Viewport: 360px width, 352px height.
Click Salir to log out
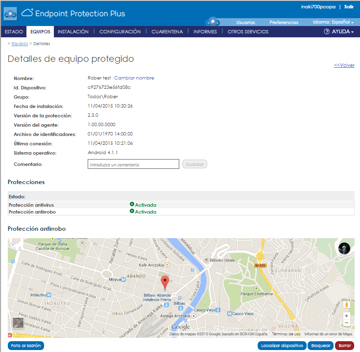349,7
